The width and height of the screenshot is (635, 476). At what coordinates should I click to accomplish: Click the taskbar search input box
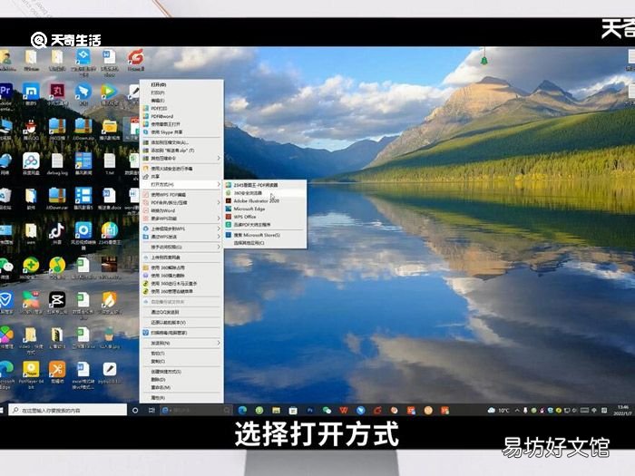tap(67, 410)
